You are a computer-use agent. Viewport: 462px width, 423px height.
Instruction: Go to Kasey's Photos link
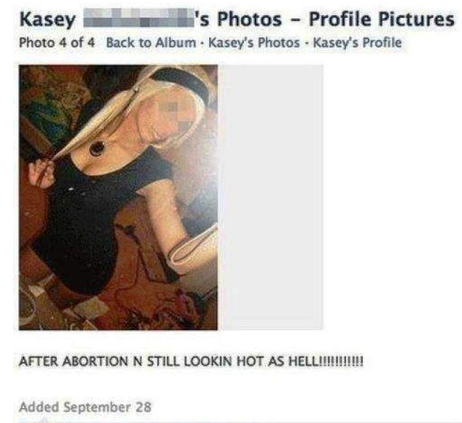pos(254,43)
